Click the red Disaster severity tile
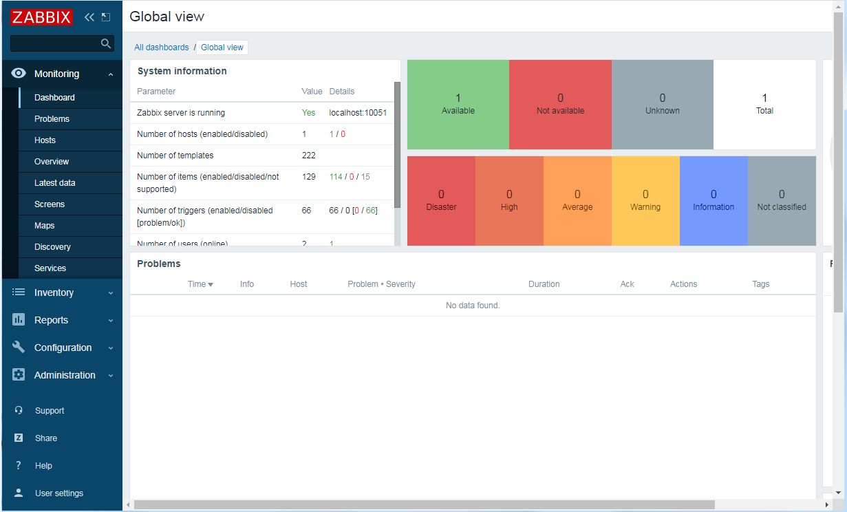Image resolution: width=847 pixels, height=512 pixels. (x=441, y=200)
